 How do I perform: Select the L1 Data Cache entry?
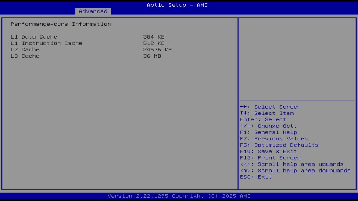click(x=34, y=37)
